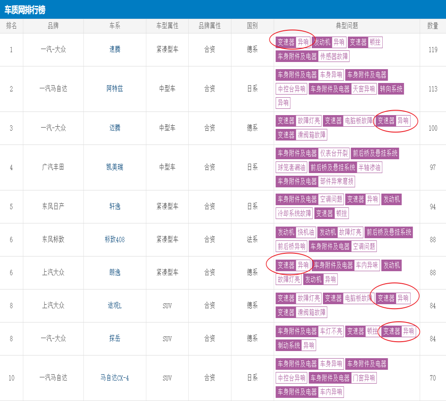Viewport: 446px width, 401px height.
Task: Select the 转向系统 tag in 阿特兹 row
Action: point(391,89)
